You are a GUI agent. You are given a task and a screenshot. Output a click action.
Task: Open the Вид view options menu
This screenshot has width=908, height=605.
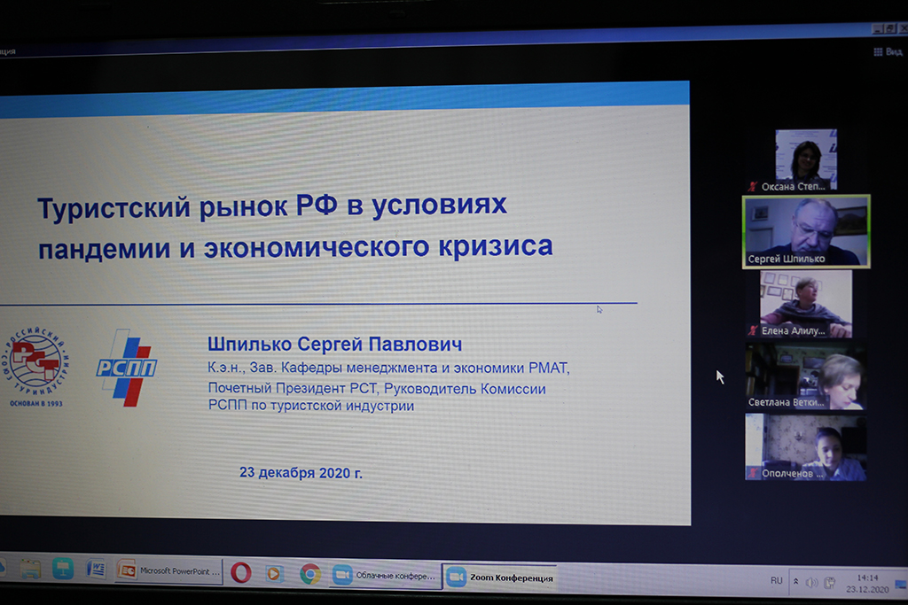[888, 51]
